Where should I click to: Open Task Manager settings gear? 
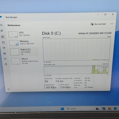(9, 89)
